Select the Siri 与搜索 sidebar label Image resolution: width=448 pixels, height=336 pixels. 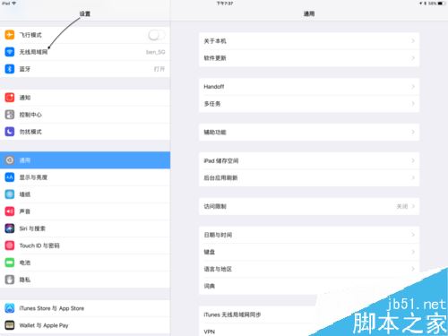point(32,228)
